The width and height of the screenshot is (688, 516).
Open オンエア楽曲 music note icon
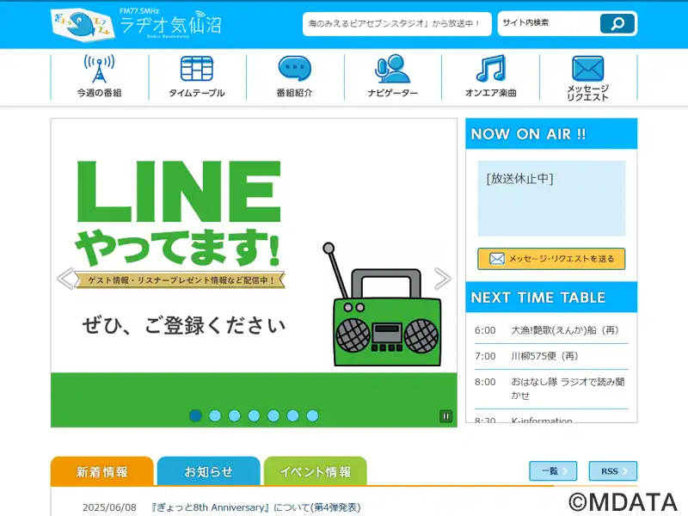491,69
